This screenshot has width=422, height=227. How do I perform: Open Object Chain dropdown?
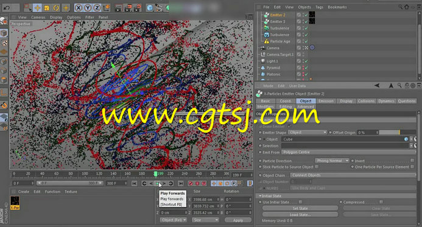click(x=353, y=175)
